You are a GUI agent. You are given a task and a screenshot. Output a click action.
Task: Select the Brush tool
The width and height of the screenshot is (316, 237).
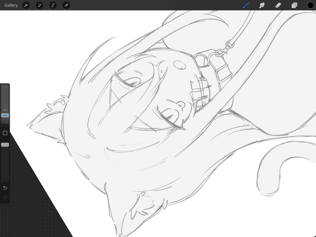(246, 5)
